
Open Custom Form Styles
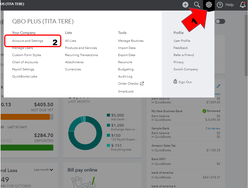pos(27,55)
